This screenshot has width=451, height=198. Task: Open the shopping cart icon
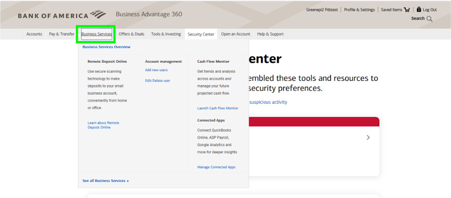pyautogui.click(x=407, y=10)
